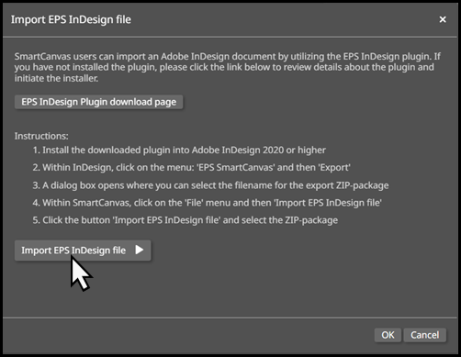
Task: Click 'initiate the installer' text in intro paragraph
Action: coord(56,78)
